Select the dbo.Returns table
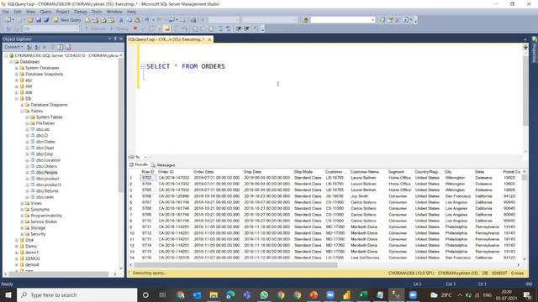The image size is (538, 302). [x=47, y=191]
